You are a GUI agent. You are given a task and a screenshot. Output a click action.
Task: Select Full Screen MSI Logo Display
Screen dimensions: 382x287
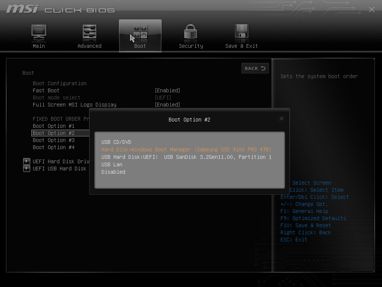[75, 105]
